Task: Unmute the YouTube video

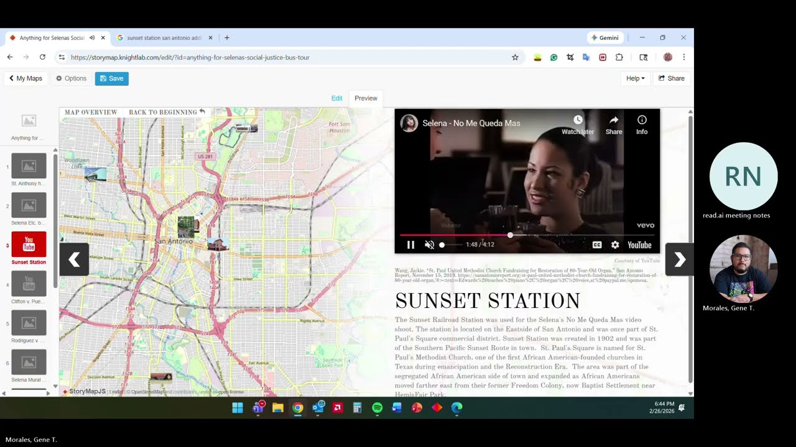Action: [x=429, y=245]
